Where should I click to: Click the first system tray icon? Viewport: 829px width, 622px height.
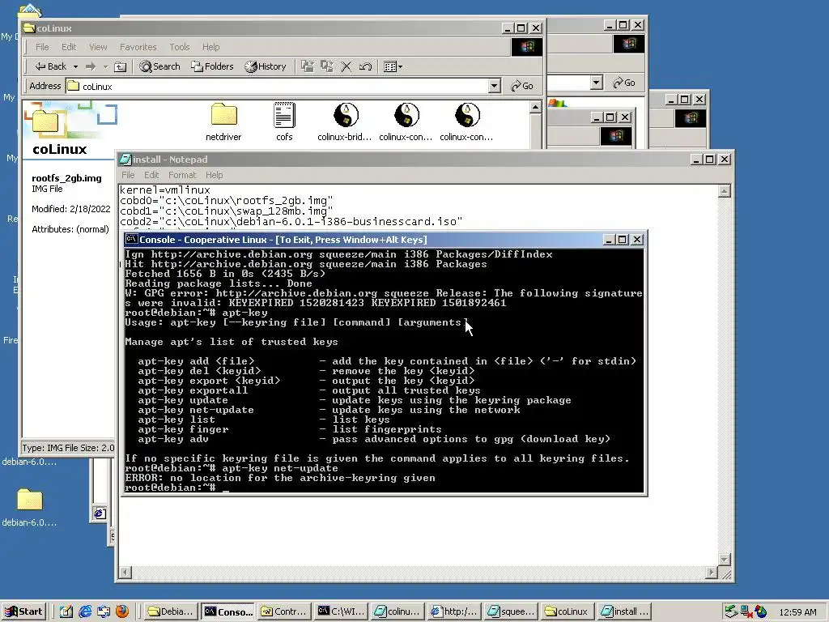tap(731, 612)
